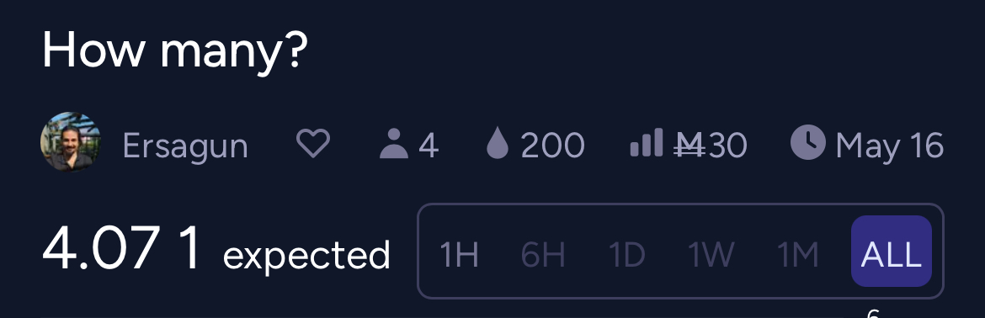
Task: Click the "How many?" question title
Action: click(174, 50)
